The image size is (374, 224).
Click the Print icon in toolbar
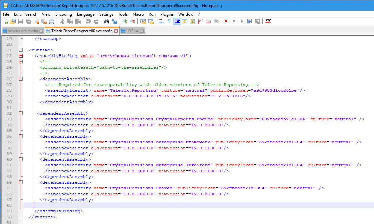point(52,21)
